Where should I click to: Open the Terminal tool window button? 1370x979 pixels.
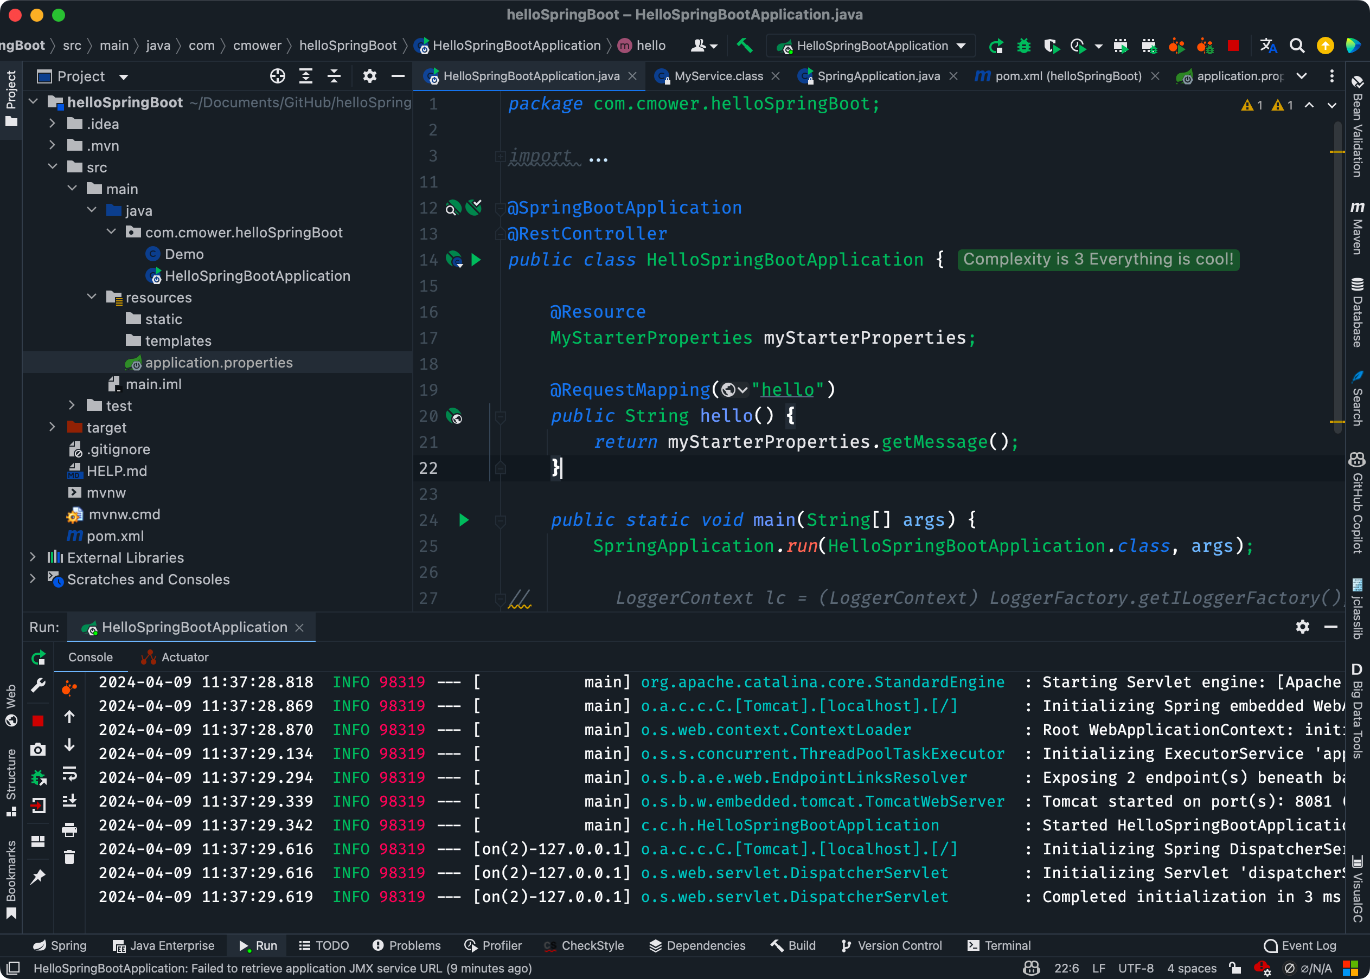pos(998,945)
